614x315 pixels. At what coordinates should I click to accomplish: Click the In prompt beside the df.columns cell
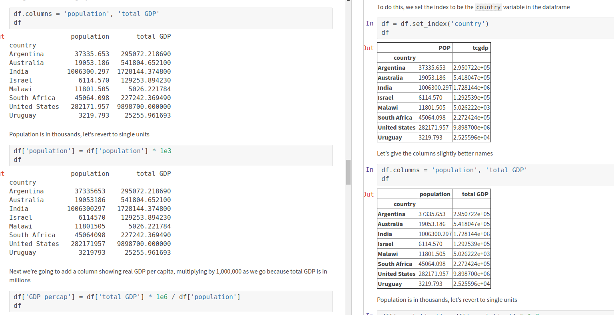point(370,169)
